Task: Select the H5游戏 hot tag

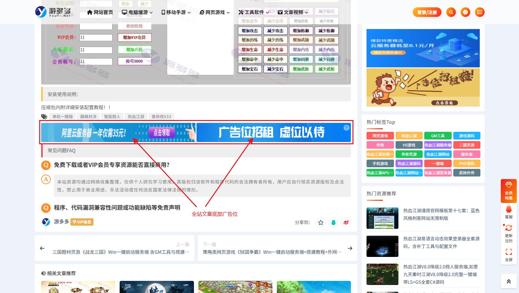Action: pyautogui.click(x=409, y=145)
